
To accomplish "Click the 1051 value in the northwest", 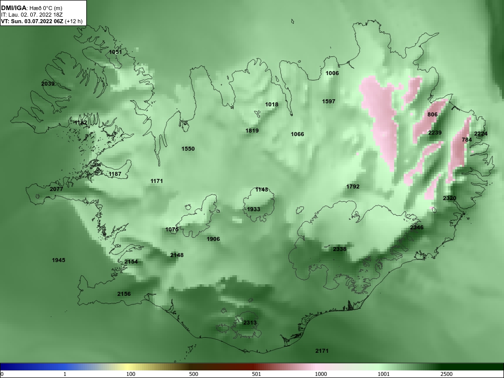I will [115, 52].
